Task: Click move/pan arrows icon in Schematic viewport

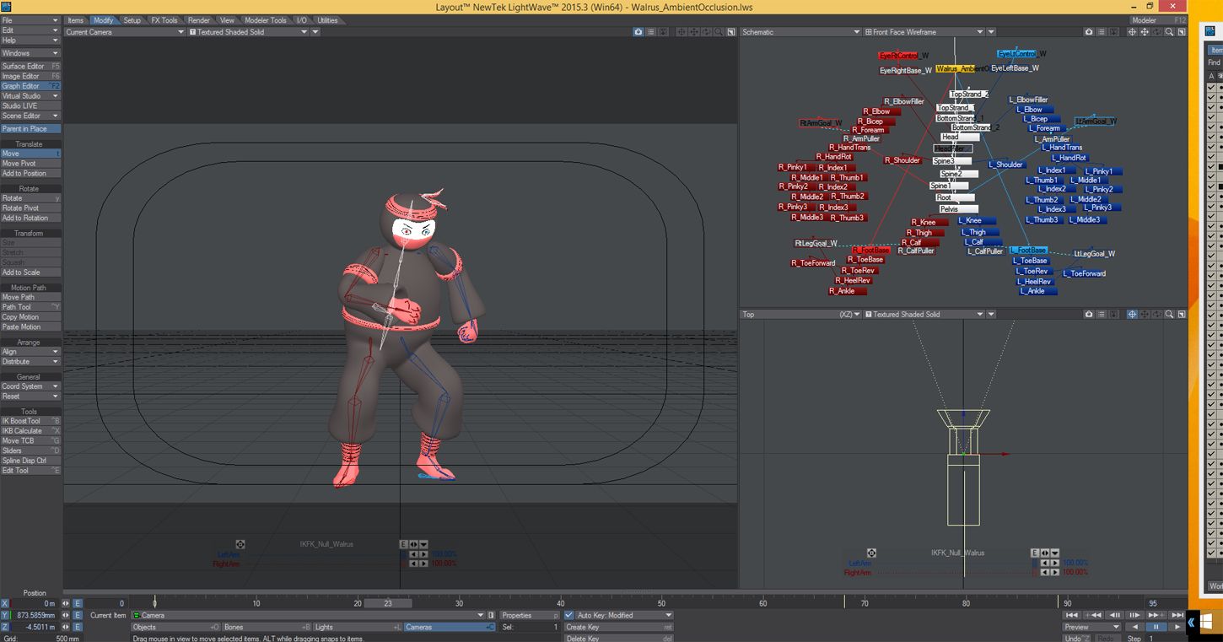Action: pyautogui.click(x=1145, y=32)
